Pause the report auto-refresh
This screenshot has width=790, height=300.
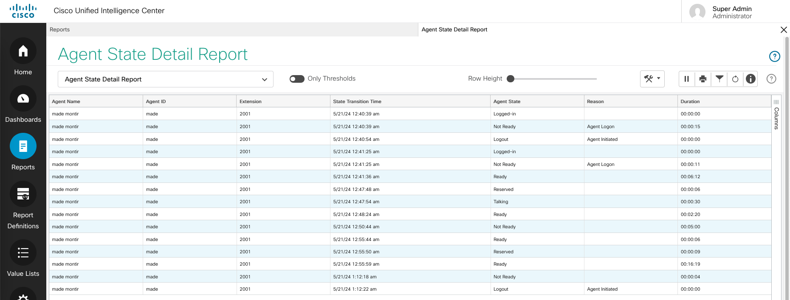tap(686, 79)
